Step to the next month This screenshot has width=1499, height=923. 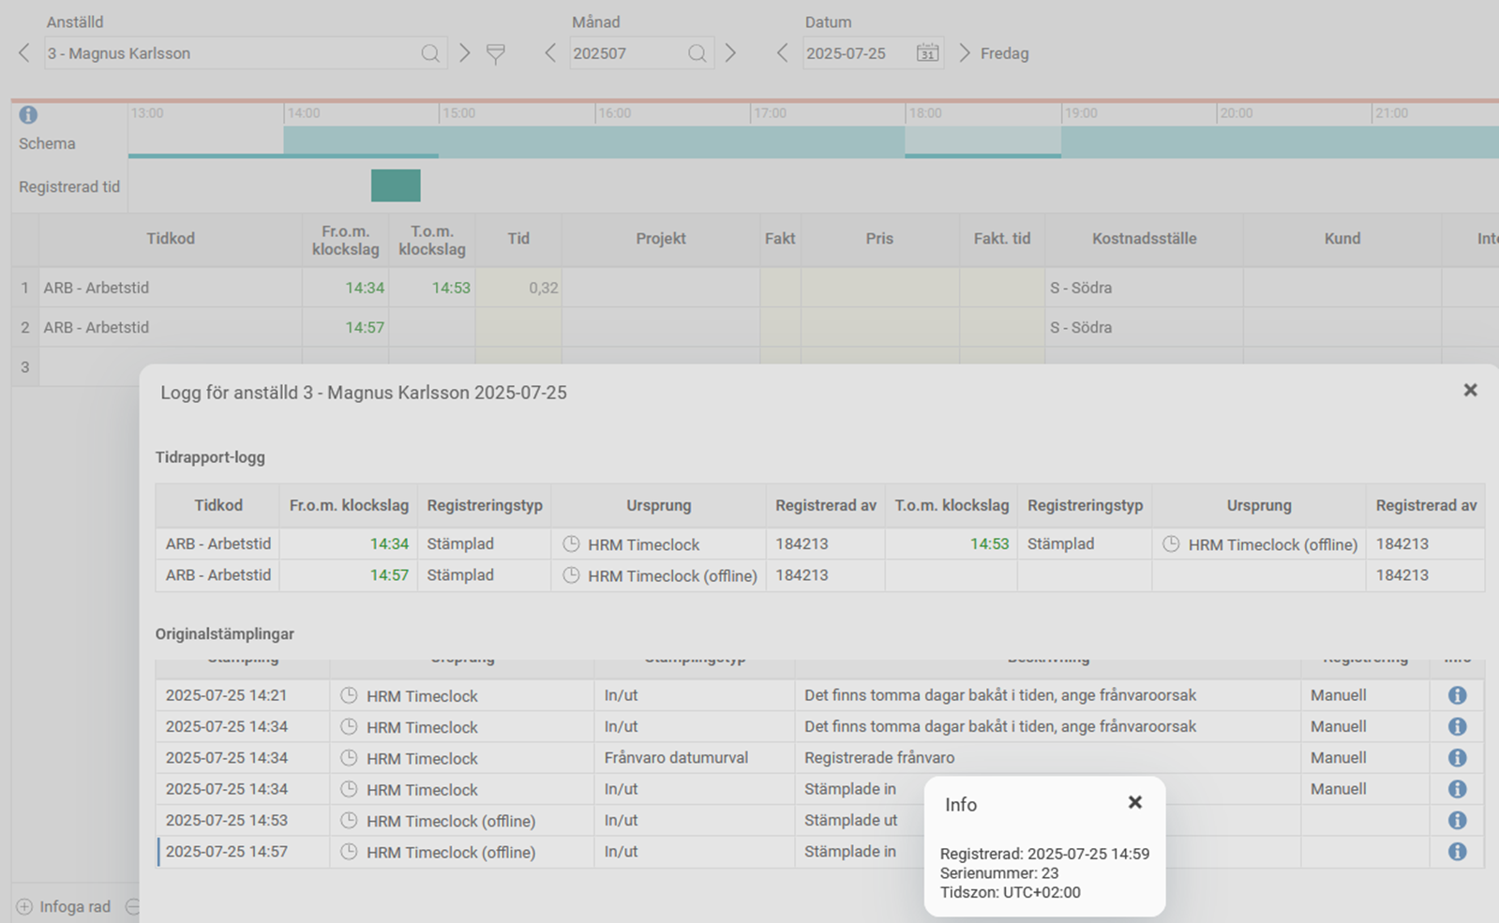coord(730,53)
